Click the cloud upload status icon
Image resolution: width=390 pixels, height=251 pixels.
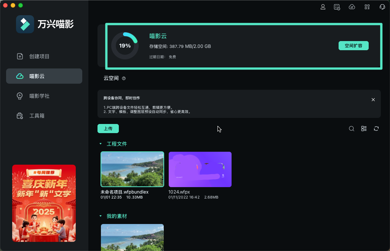(352, 6)
